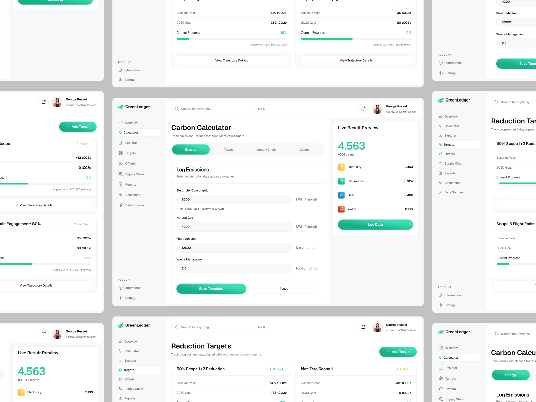This screenshot has height=402, width=536.
Task: Click the notification bell icon
Action: tap(363, 108)
